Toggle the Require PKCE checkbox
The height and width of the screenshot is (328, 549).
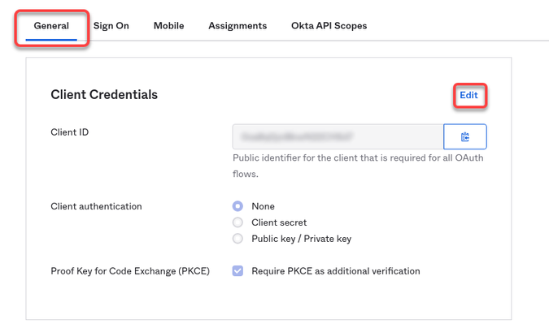(x=238, y=271)
